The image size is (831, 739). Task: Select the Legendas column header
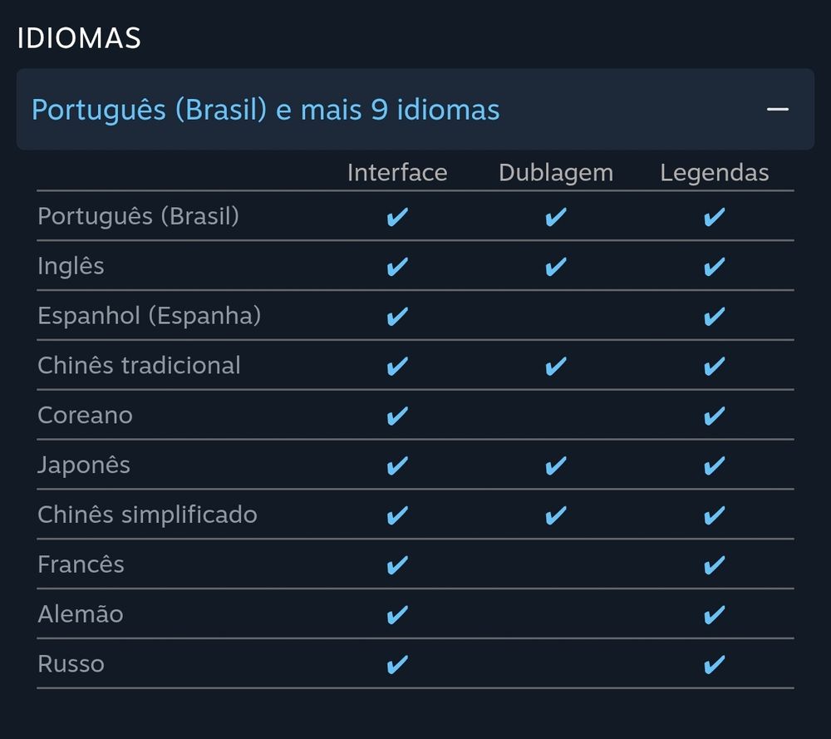point(715,173)
